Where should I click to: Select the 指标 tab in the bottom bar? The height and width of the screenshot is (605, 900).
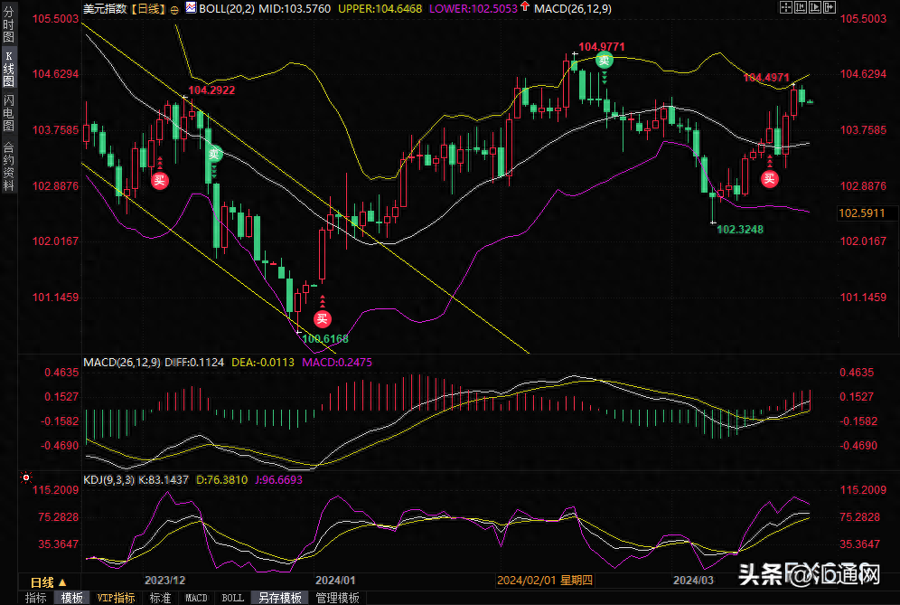tap(36, 598)
